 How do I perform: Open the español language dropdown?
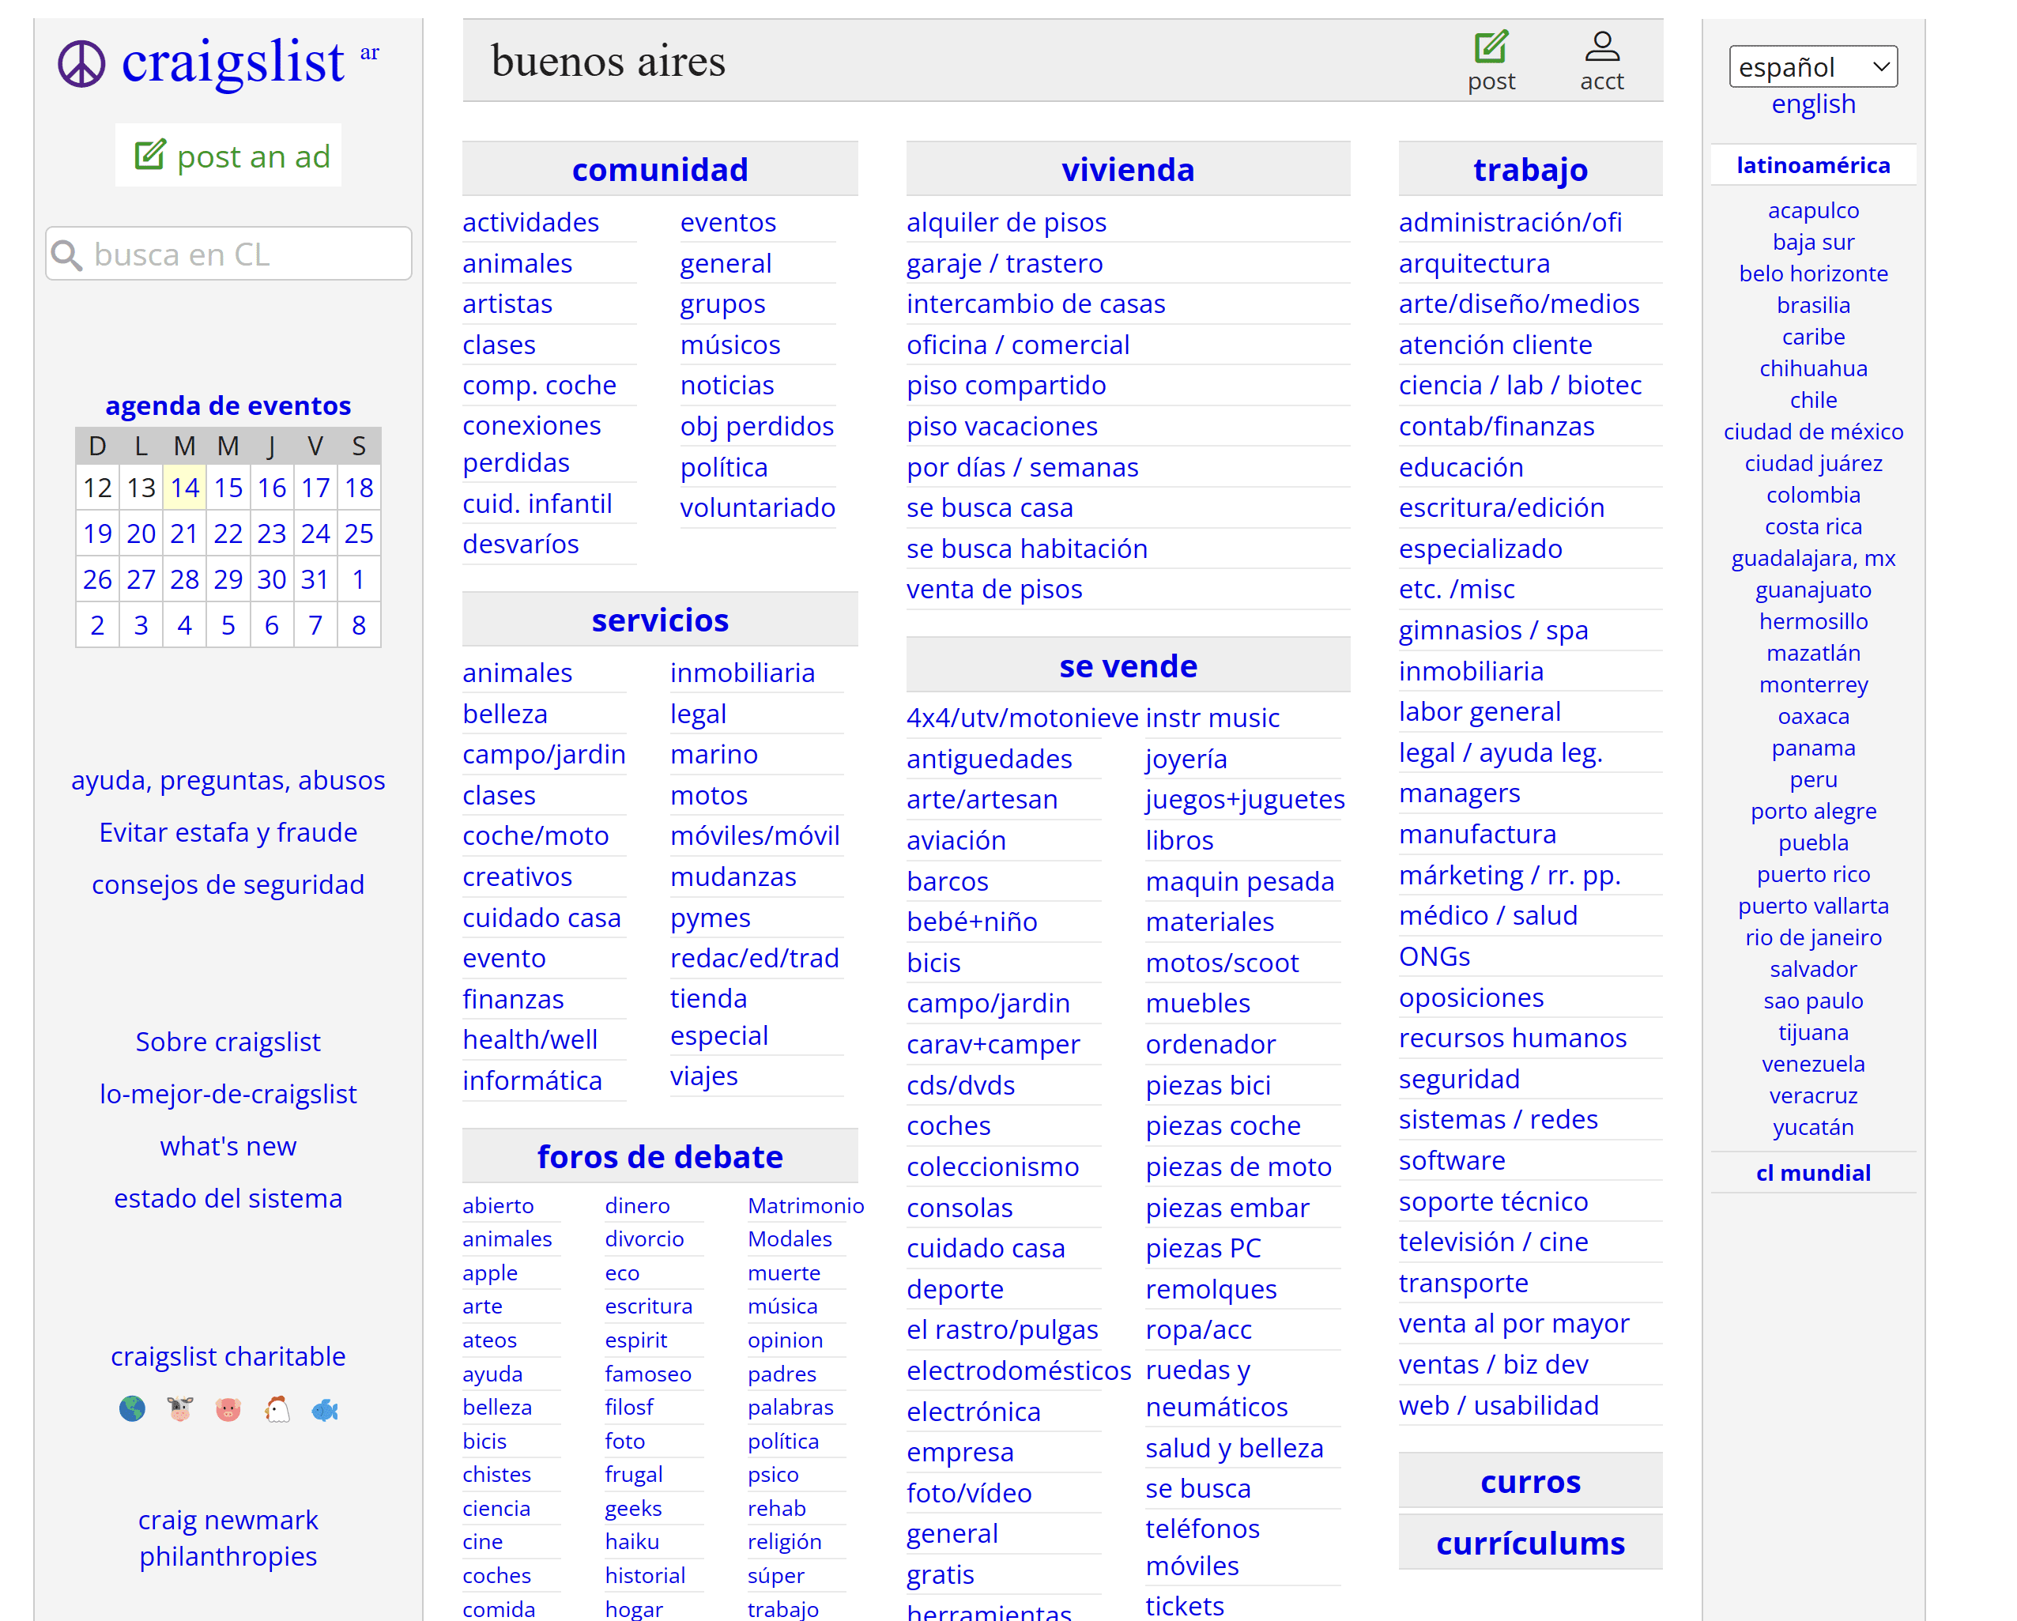pos(1812,66)
